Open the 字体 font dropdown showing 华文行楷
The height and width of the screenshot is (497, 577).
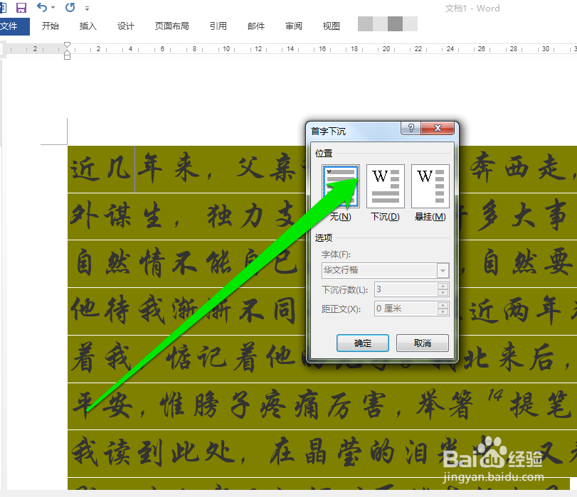tap(443, 270)
